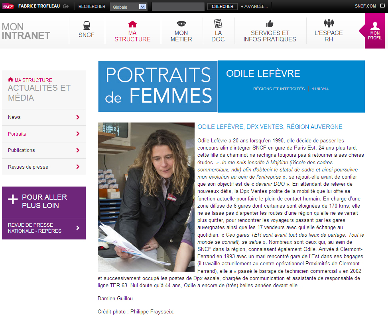Follow the MA STRUCTURE sidebar breadcrumb link

[33, 80]
